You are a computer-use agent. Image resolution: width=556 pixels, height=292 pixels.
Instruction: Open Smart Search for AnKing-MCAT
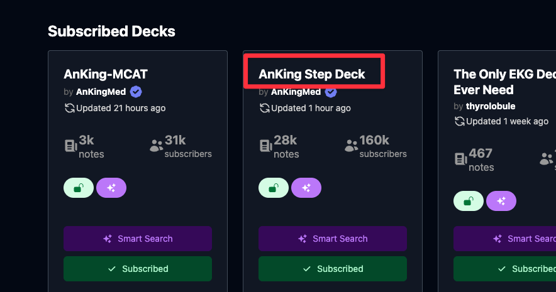[x=138, y=239]
